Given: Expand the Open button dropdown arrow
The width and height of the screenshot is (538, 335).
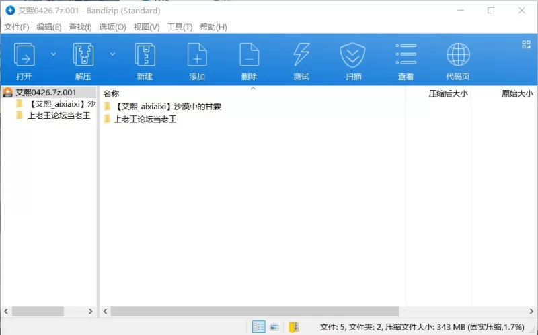Looking at the screenshot, I should (x=53, y=54).
